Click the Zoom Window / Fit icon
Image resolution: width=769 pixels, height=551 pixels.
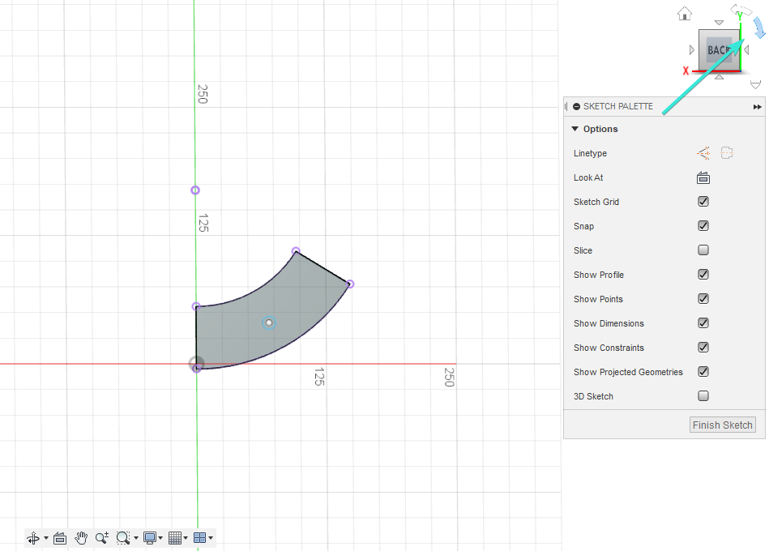[122, 538]
